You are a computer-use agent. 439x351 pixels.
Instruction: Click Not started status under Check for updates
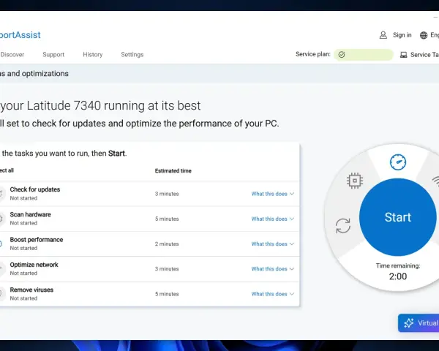point(23,198)
